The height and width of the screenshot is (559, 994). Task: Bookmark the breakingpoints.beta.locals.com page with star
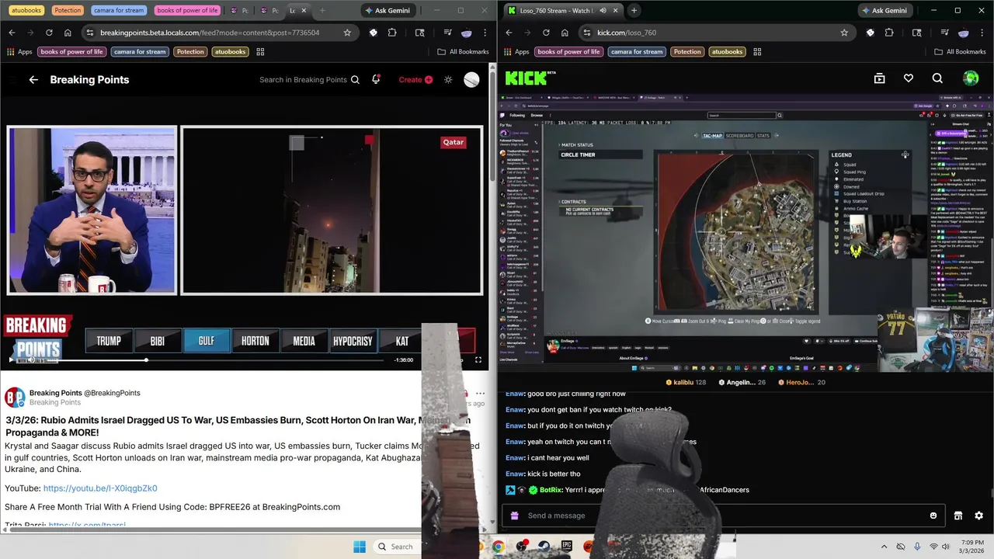point(347,33)
